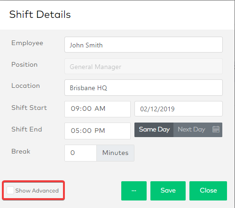Click the Break field label
Image resolution: width=235 pixels, height=208 pixels.
(x=21, y=151)
